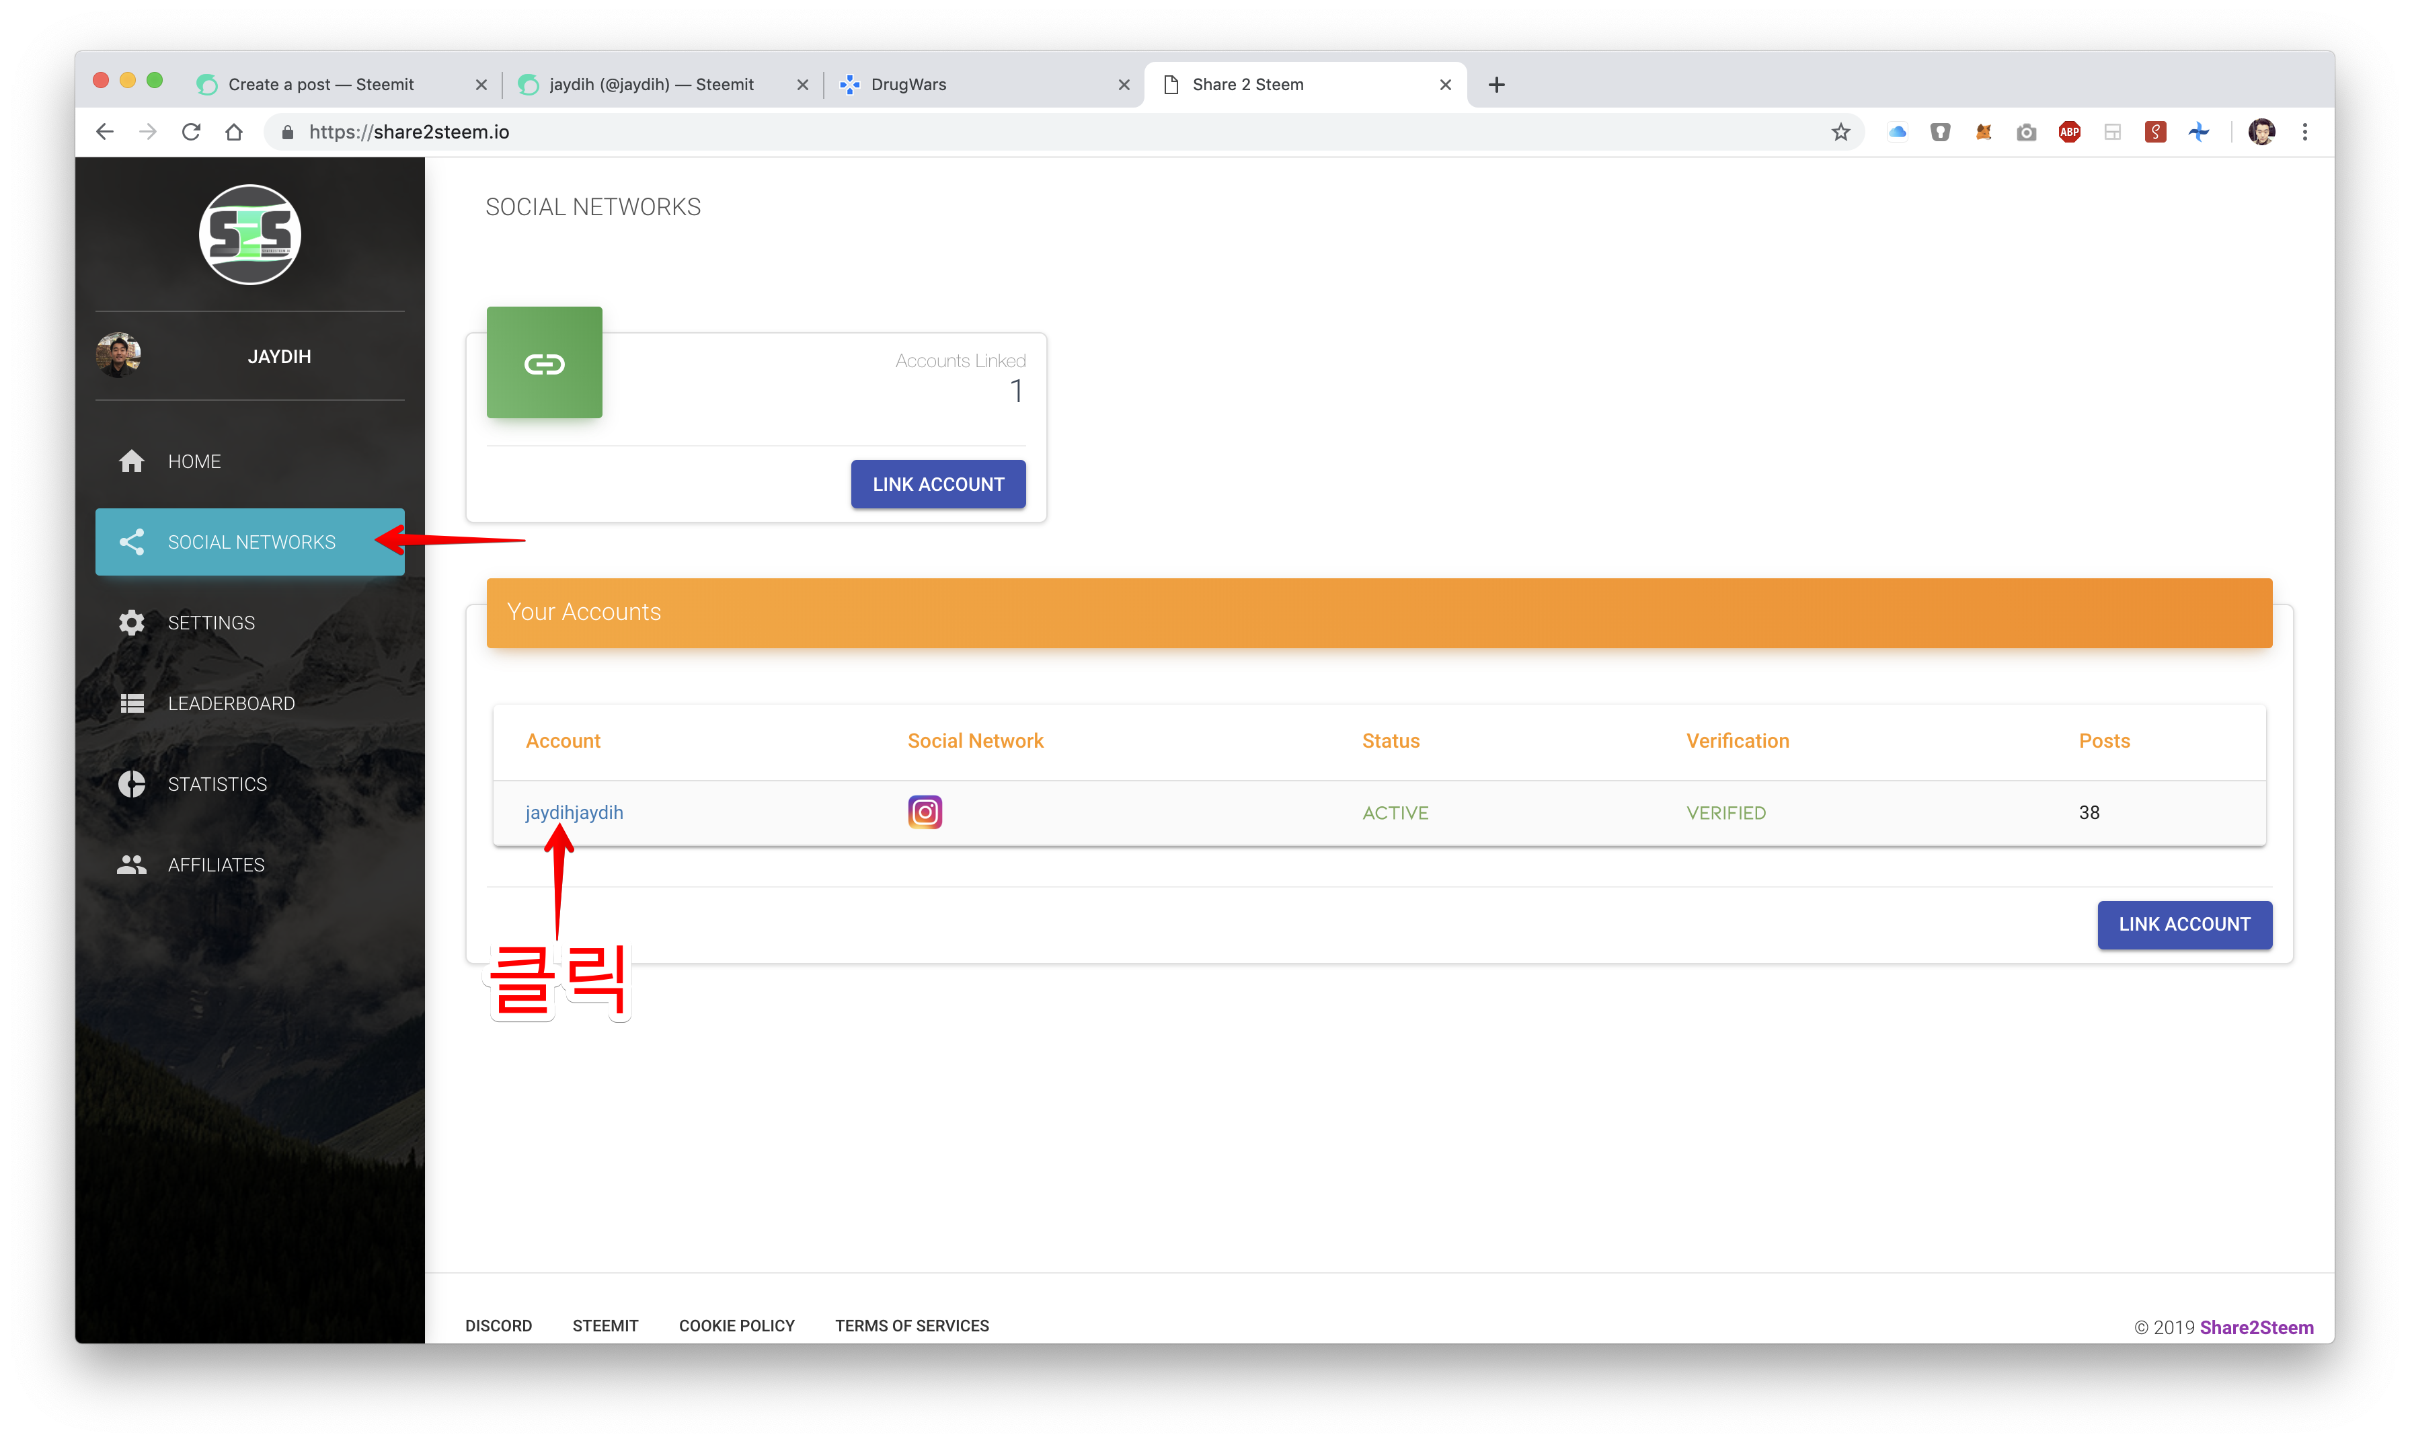Click the blue pinwheel extension icon
2410x1443 pixels.
[2199, 132]
